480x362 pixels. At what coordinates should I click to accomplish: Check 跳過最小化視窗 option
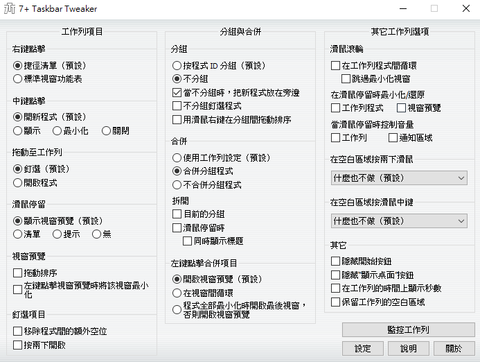pyautogui.click(x=376, y=79)
